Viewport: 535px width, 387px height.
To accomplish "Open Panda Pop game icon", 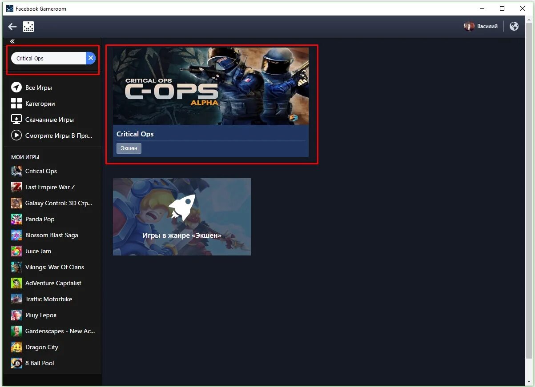I will coord(16,219).
